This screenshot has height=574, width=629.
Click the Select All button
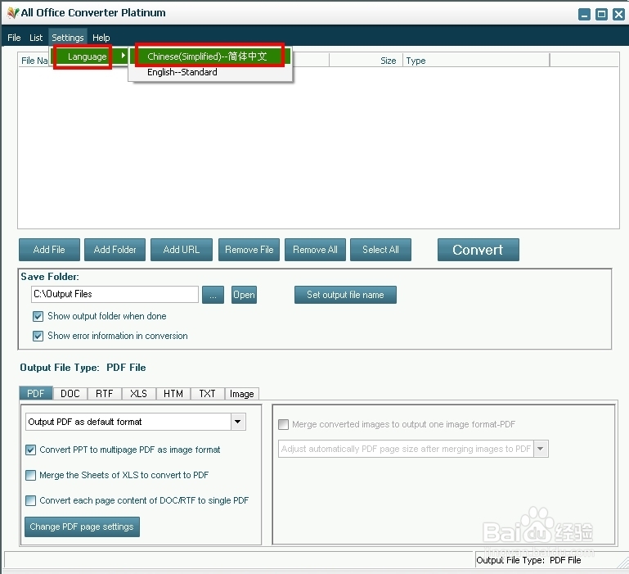click(x=380, y=250)
